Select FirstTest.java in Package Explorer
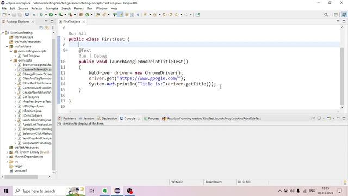 [x=31, y=56]
